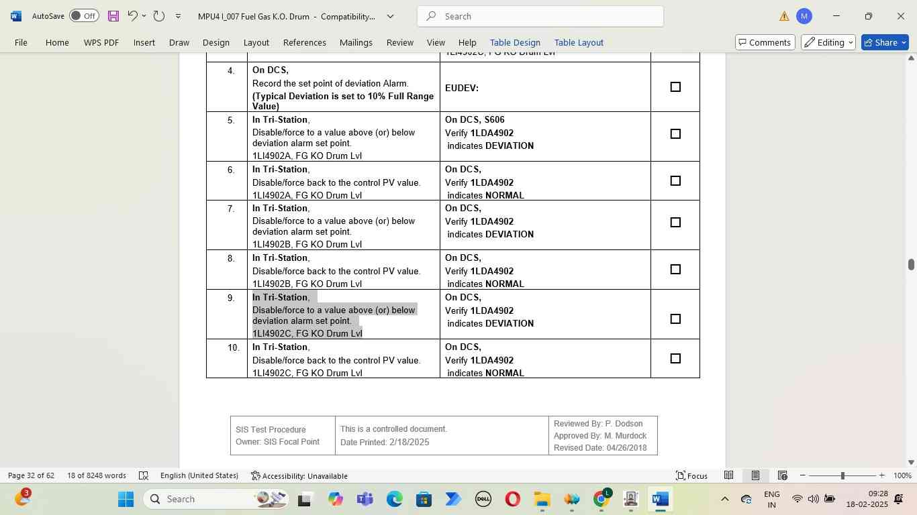Image resolution: width=917 pixels, height=515 pixels.
Task: Open Accessibility: Unavailable status item
Action: [299, 475]
